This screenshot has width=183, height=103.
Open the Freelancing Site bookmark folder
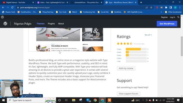point(87,12)
